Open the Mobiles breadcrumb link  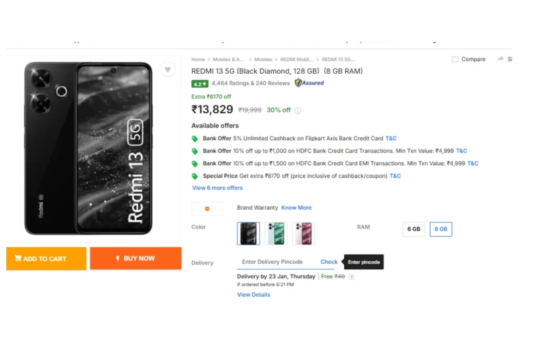(x=263, y=60)
